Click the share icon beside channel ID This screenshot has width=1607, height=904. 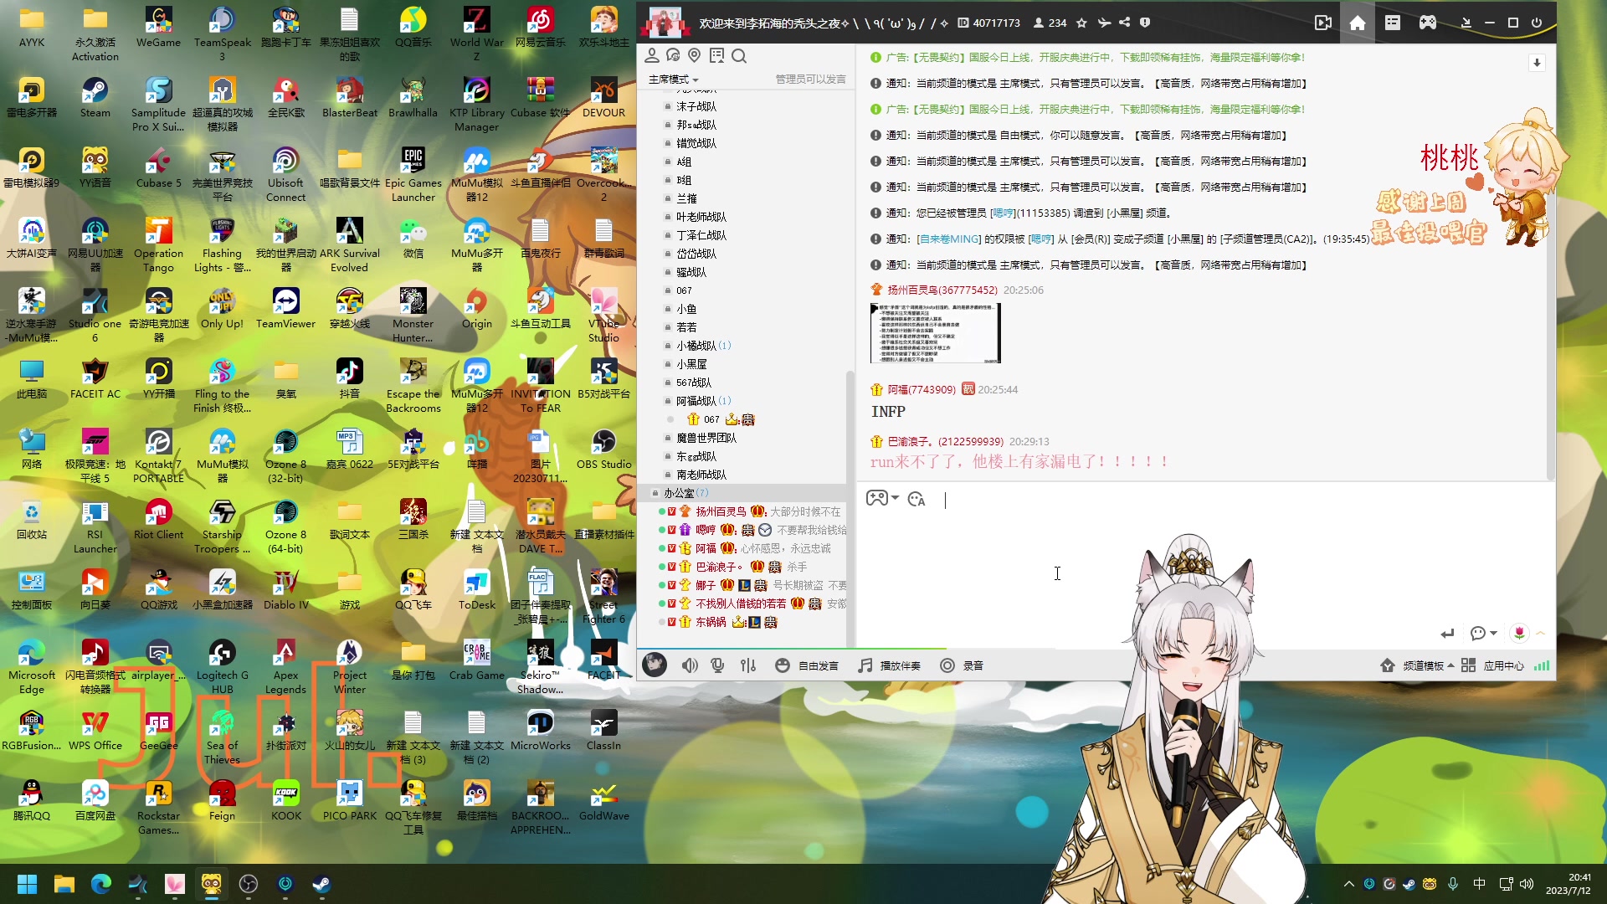pos(1125,23)
